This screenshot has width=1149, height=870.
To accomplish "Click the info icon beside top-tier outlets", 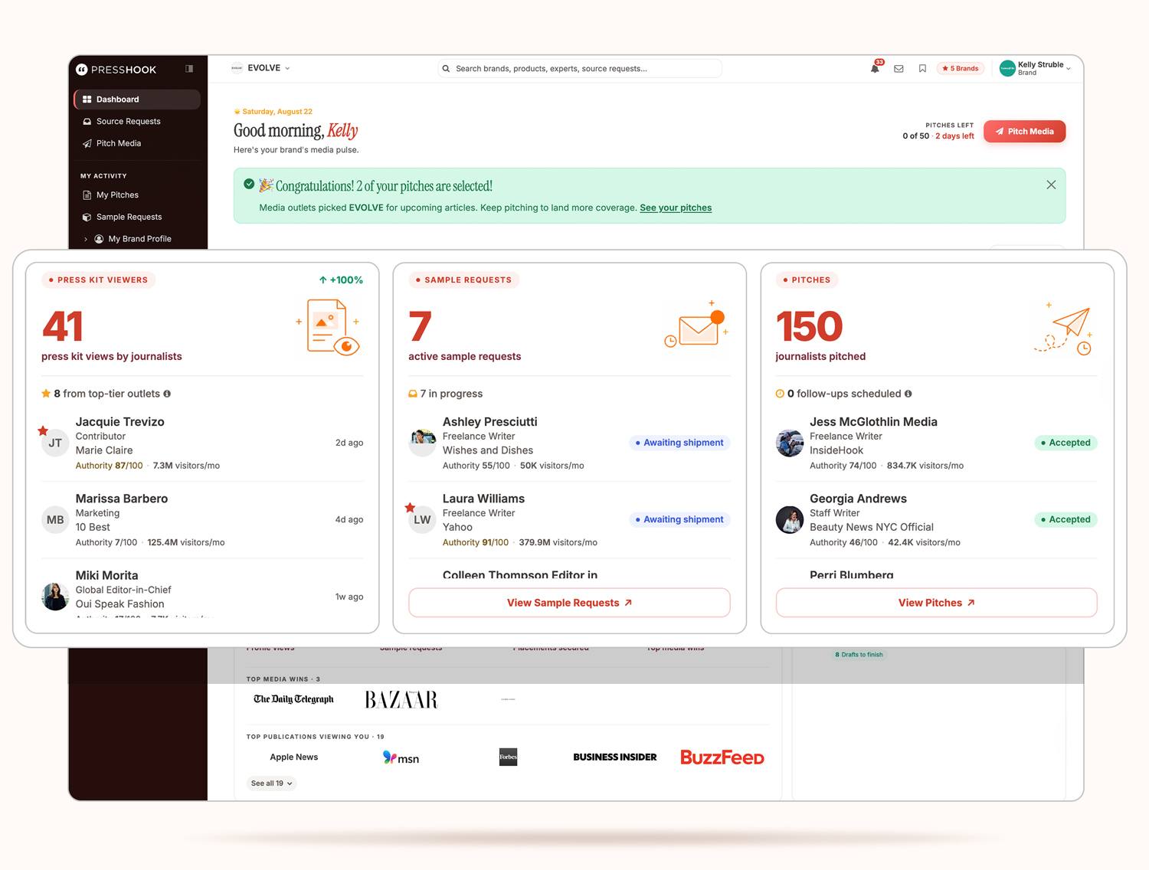I will (167, 394).
